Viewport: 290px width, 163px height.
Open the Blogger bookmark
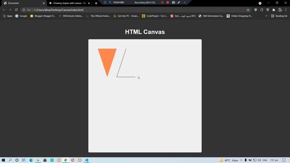tap(43, 16)
